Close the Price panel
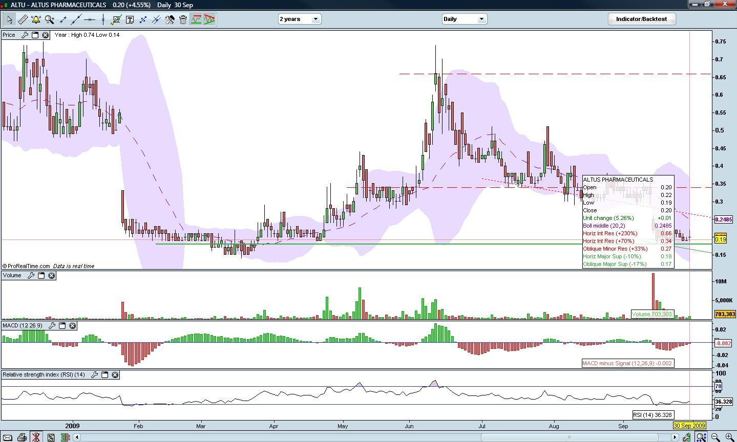The image size is (737, 442). (45, 35)
